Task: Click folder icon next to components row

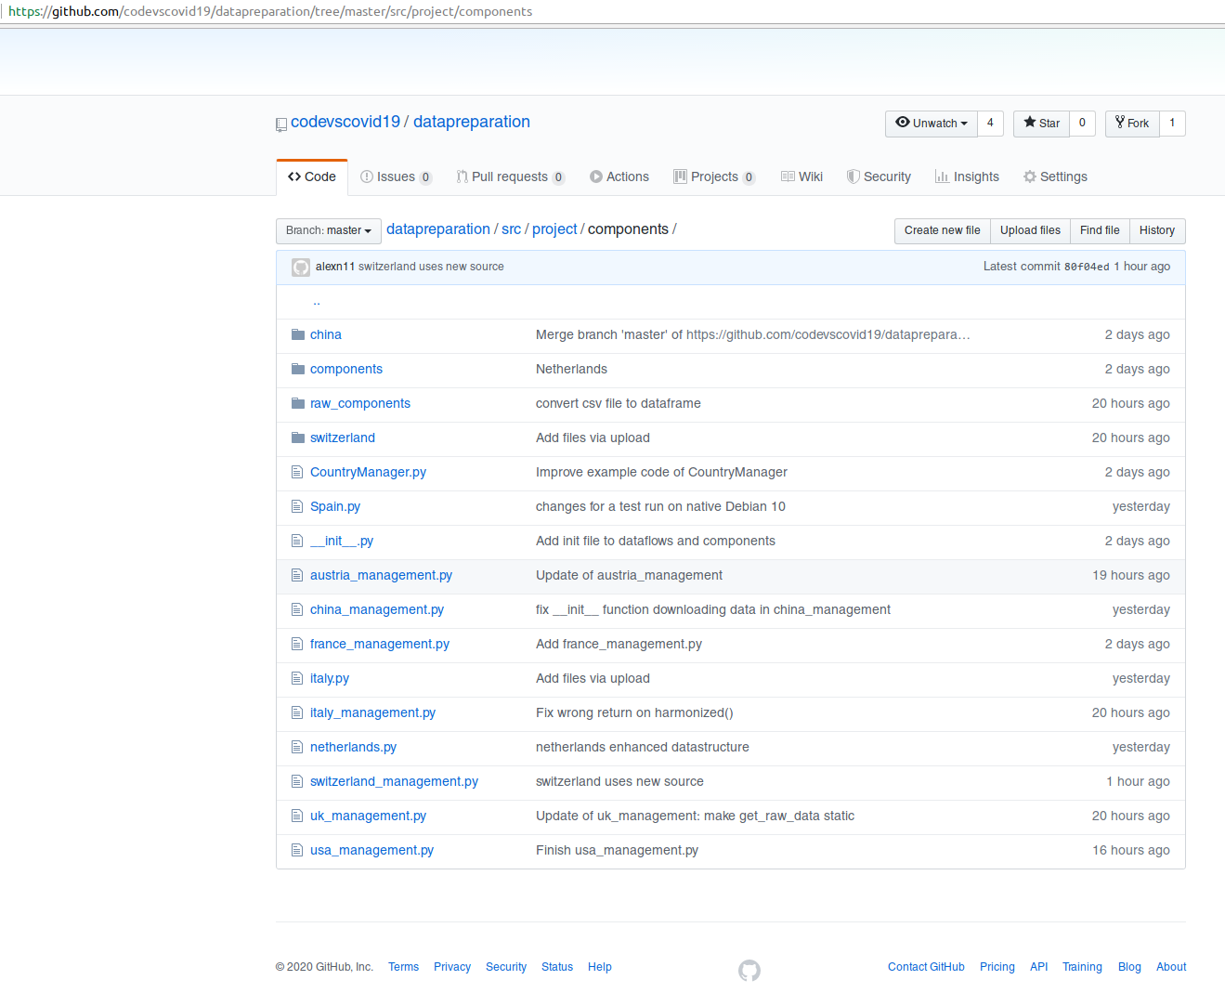Action: (298, 369)
